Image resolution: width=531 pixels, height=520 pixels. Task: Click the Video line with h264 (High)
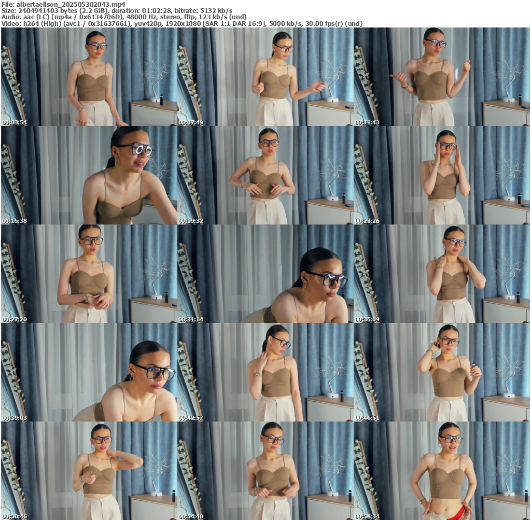coord(182,23)
